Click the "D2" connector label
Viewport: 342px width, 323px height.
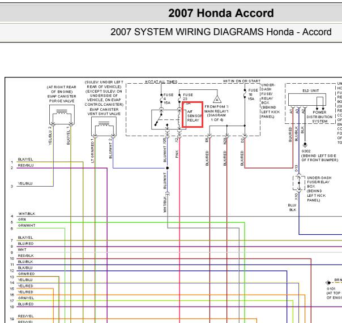click(242, 141)
